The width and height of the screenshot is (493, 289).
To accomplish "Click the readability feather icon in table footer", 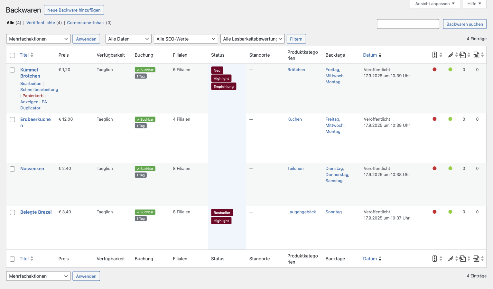I will (450, 259).
